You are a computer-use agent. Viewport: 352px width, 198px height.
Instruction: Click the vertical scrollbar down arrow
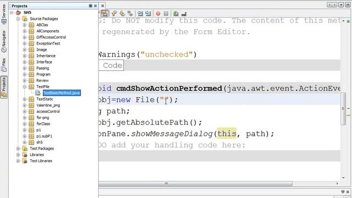343,178
